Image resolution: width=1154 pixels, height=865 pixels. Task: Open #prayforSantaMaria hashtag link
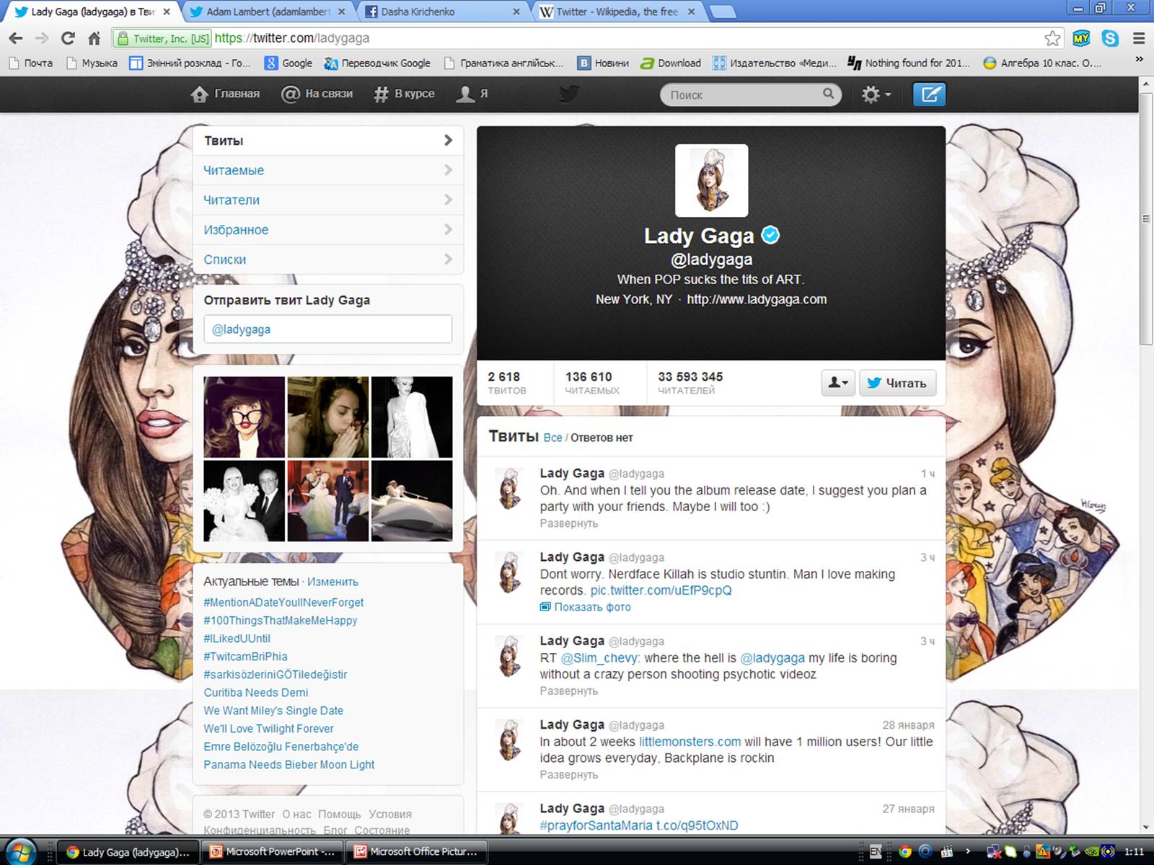pos(596,825)
